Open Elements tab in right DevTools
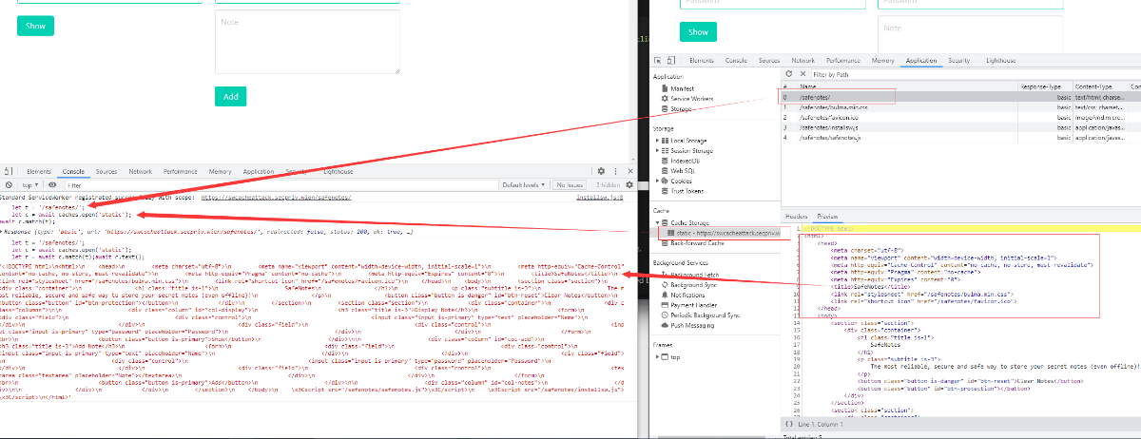This screenshot has height=439, width=1141. [x=702, y=60]
